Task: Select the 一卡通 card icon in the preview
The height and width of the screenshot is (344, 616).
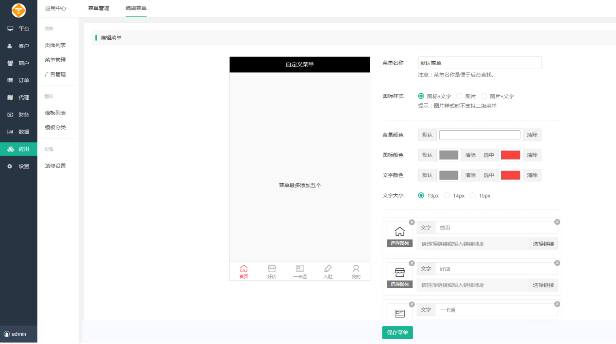Action: (x=300, y=268)
